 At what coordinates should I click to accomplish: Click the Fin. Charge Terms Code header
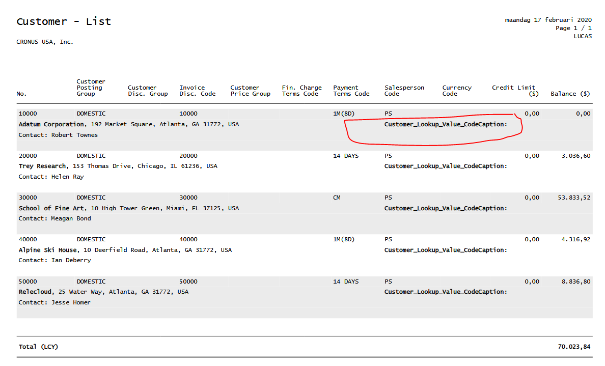pyautogui.click(x=301, y=91)
